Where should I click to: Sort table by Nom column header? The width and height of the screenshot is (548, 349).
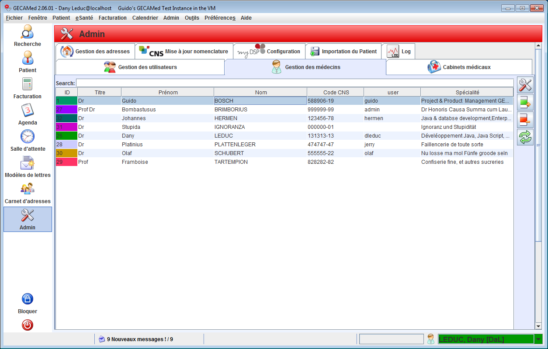click(x=260, y=92)
